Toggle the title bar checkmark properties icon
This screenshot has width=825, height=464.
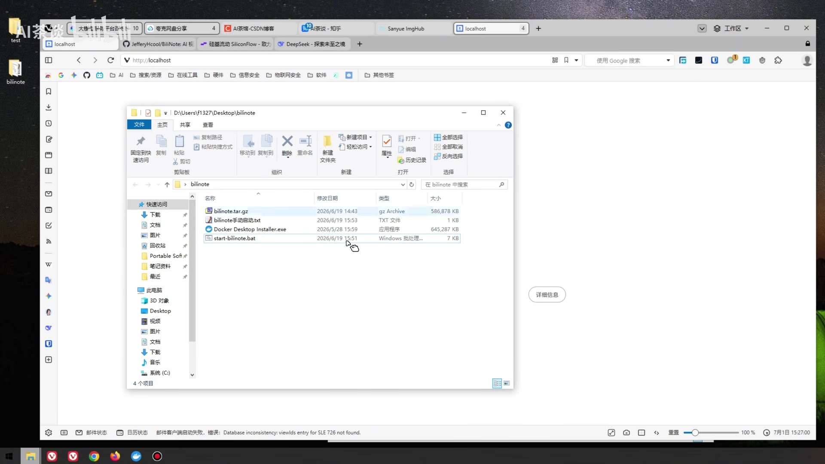148,113
